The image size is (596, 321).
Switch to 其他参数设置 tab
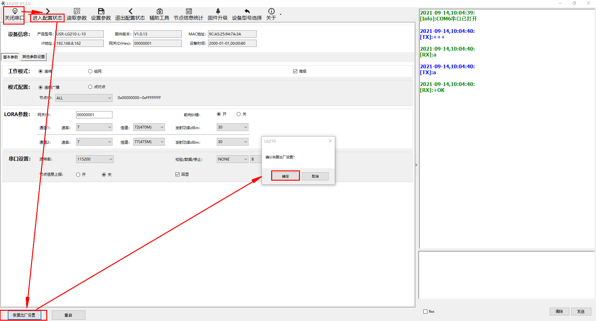click(34, 57)
